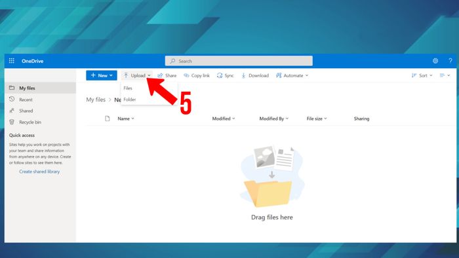Click the empty folder illustration
Screen dimensions: 459x258
coord(272,177)
